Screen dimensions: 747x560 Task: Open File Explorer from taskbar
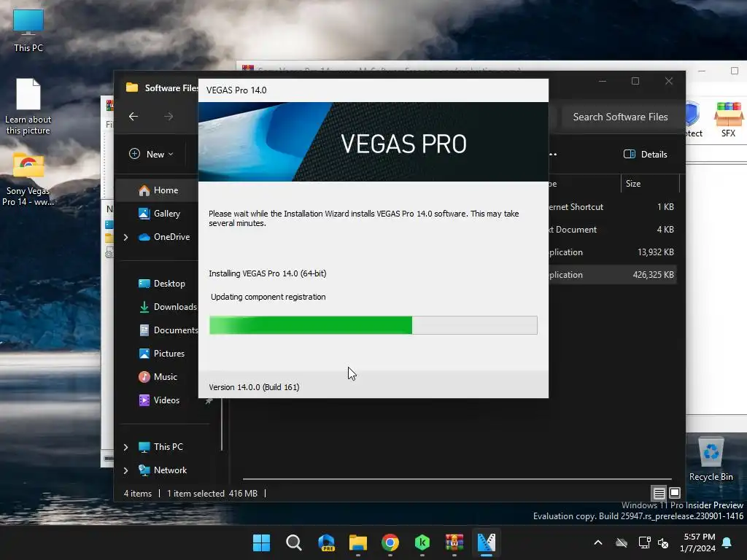357,542
